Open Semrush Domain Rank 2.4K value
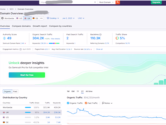 tap(22, 43)
